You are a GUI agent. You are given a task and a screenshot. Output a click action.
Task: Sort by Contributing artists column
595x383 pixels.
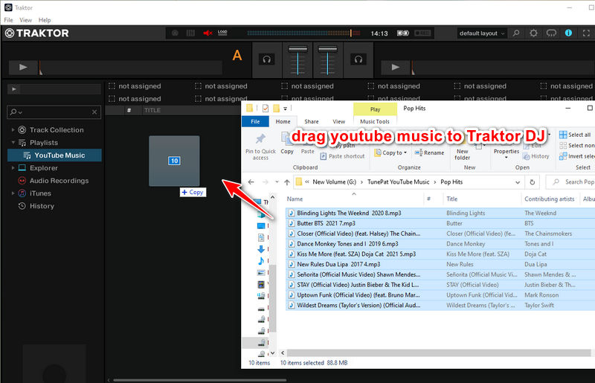[549, 199]
